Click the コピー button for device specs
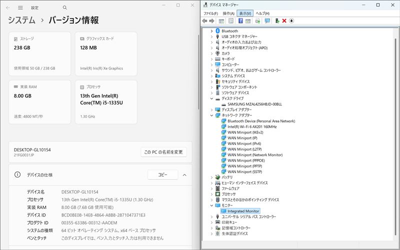This screenshot has width=400, height=250. (162, 175)
